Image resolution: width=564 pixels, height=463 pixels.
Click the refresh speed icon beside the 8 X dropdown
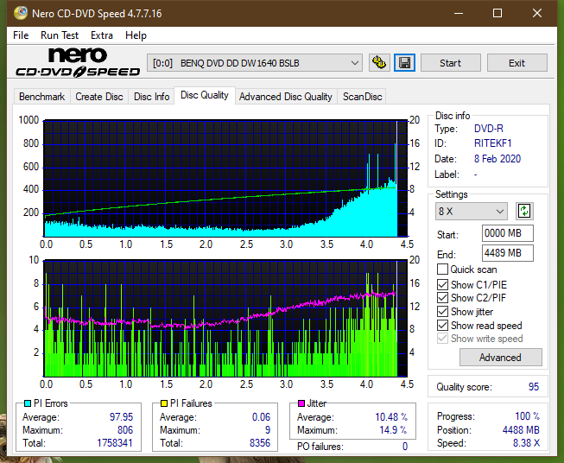point(524,211)
